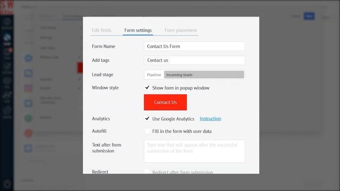Screen dimensions: 340x191
Task: Select the 'Contact us' tag chip
Action: point(158,60)
